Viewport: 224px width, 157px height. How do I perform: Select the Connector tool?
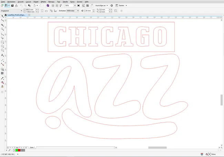[2, 64]
